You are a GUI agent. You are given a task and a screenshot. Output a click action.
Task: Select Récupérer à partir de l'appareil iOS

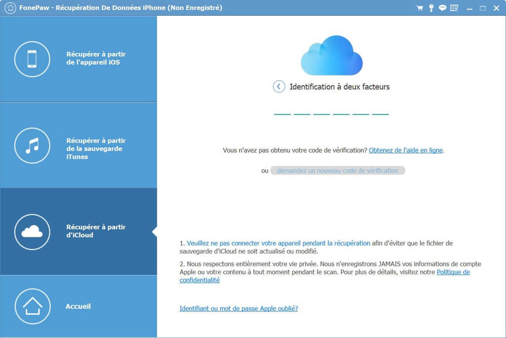96,58
